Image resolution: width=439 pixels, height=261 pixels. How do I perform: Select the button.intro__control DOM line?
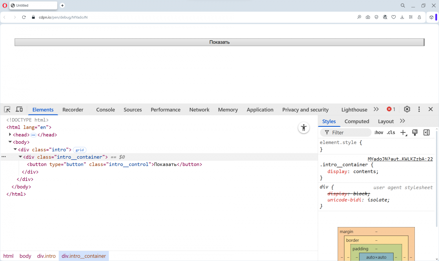pyautogui.click(x=115, y=164)
